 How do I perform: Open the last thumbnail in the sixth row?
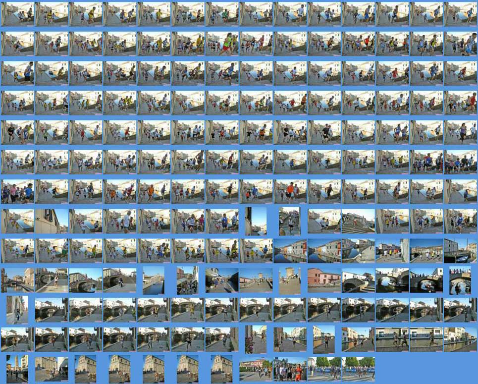[x=461, y=162]
